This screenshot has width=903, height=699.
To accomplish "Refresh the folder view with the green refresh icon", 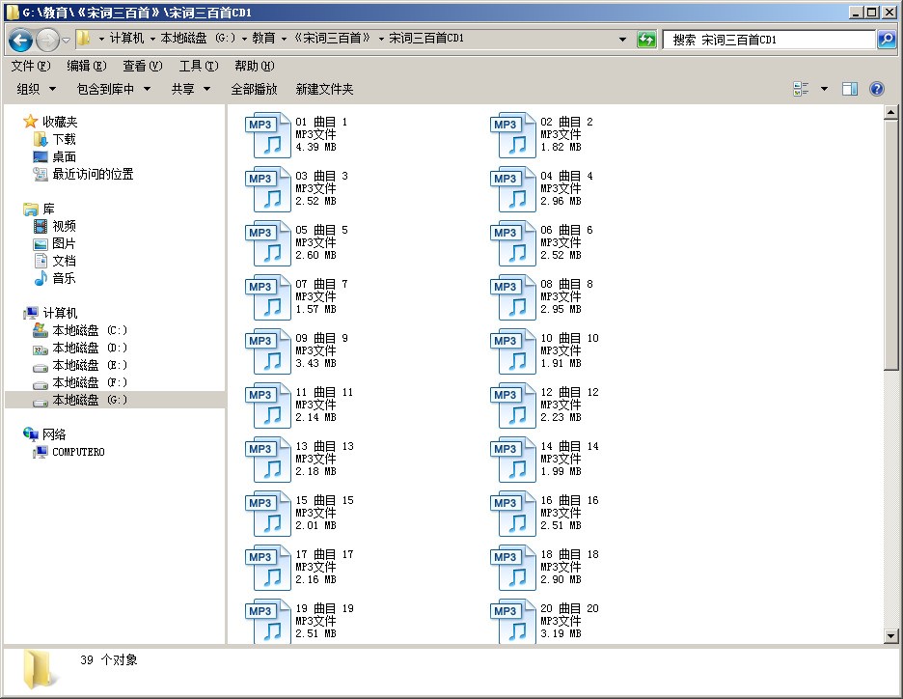I will [x=644, y=40].
